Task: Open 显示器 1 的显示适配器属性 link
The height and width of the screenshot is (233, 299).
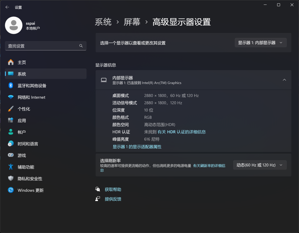Action: coord(137,147)
